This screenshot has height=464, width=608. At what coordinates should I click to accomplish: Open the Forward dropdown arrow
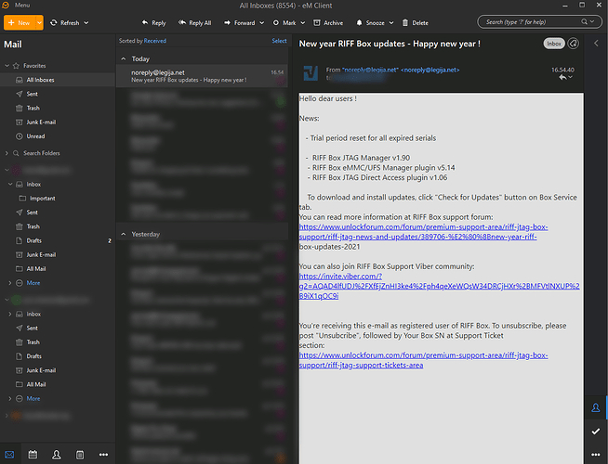pyautogui.click(x=262, y=23)
